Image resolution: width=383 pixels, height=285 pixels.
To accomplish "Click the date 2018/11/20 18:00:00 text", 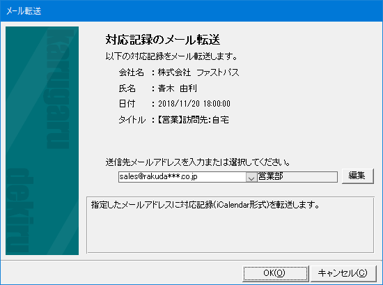I will point(194,104).
